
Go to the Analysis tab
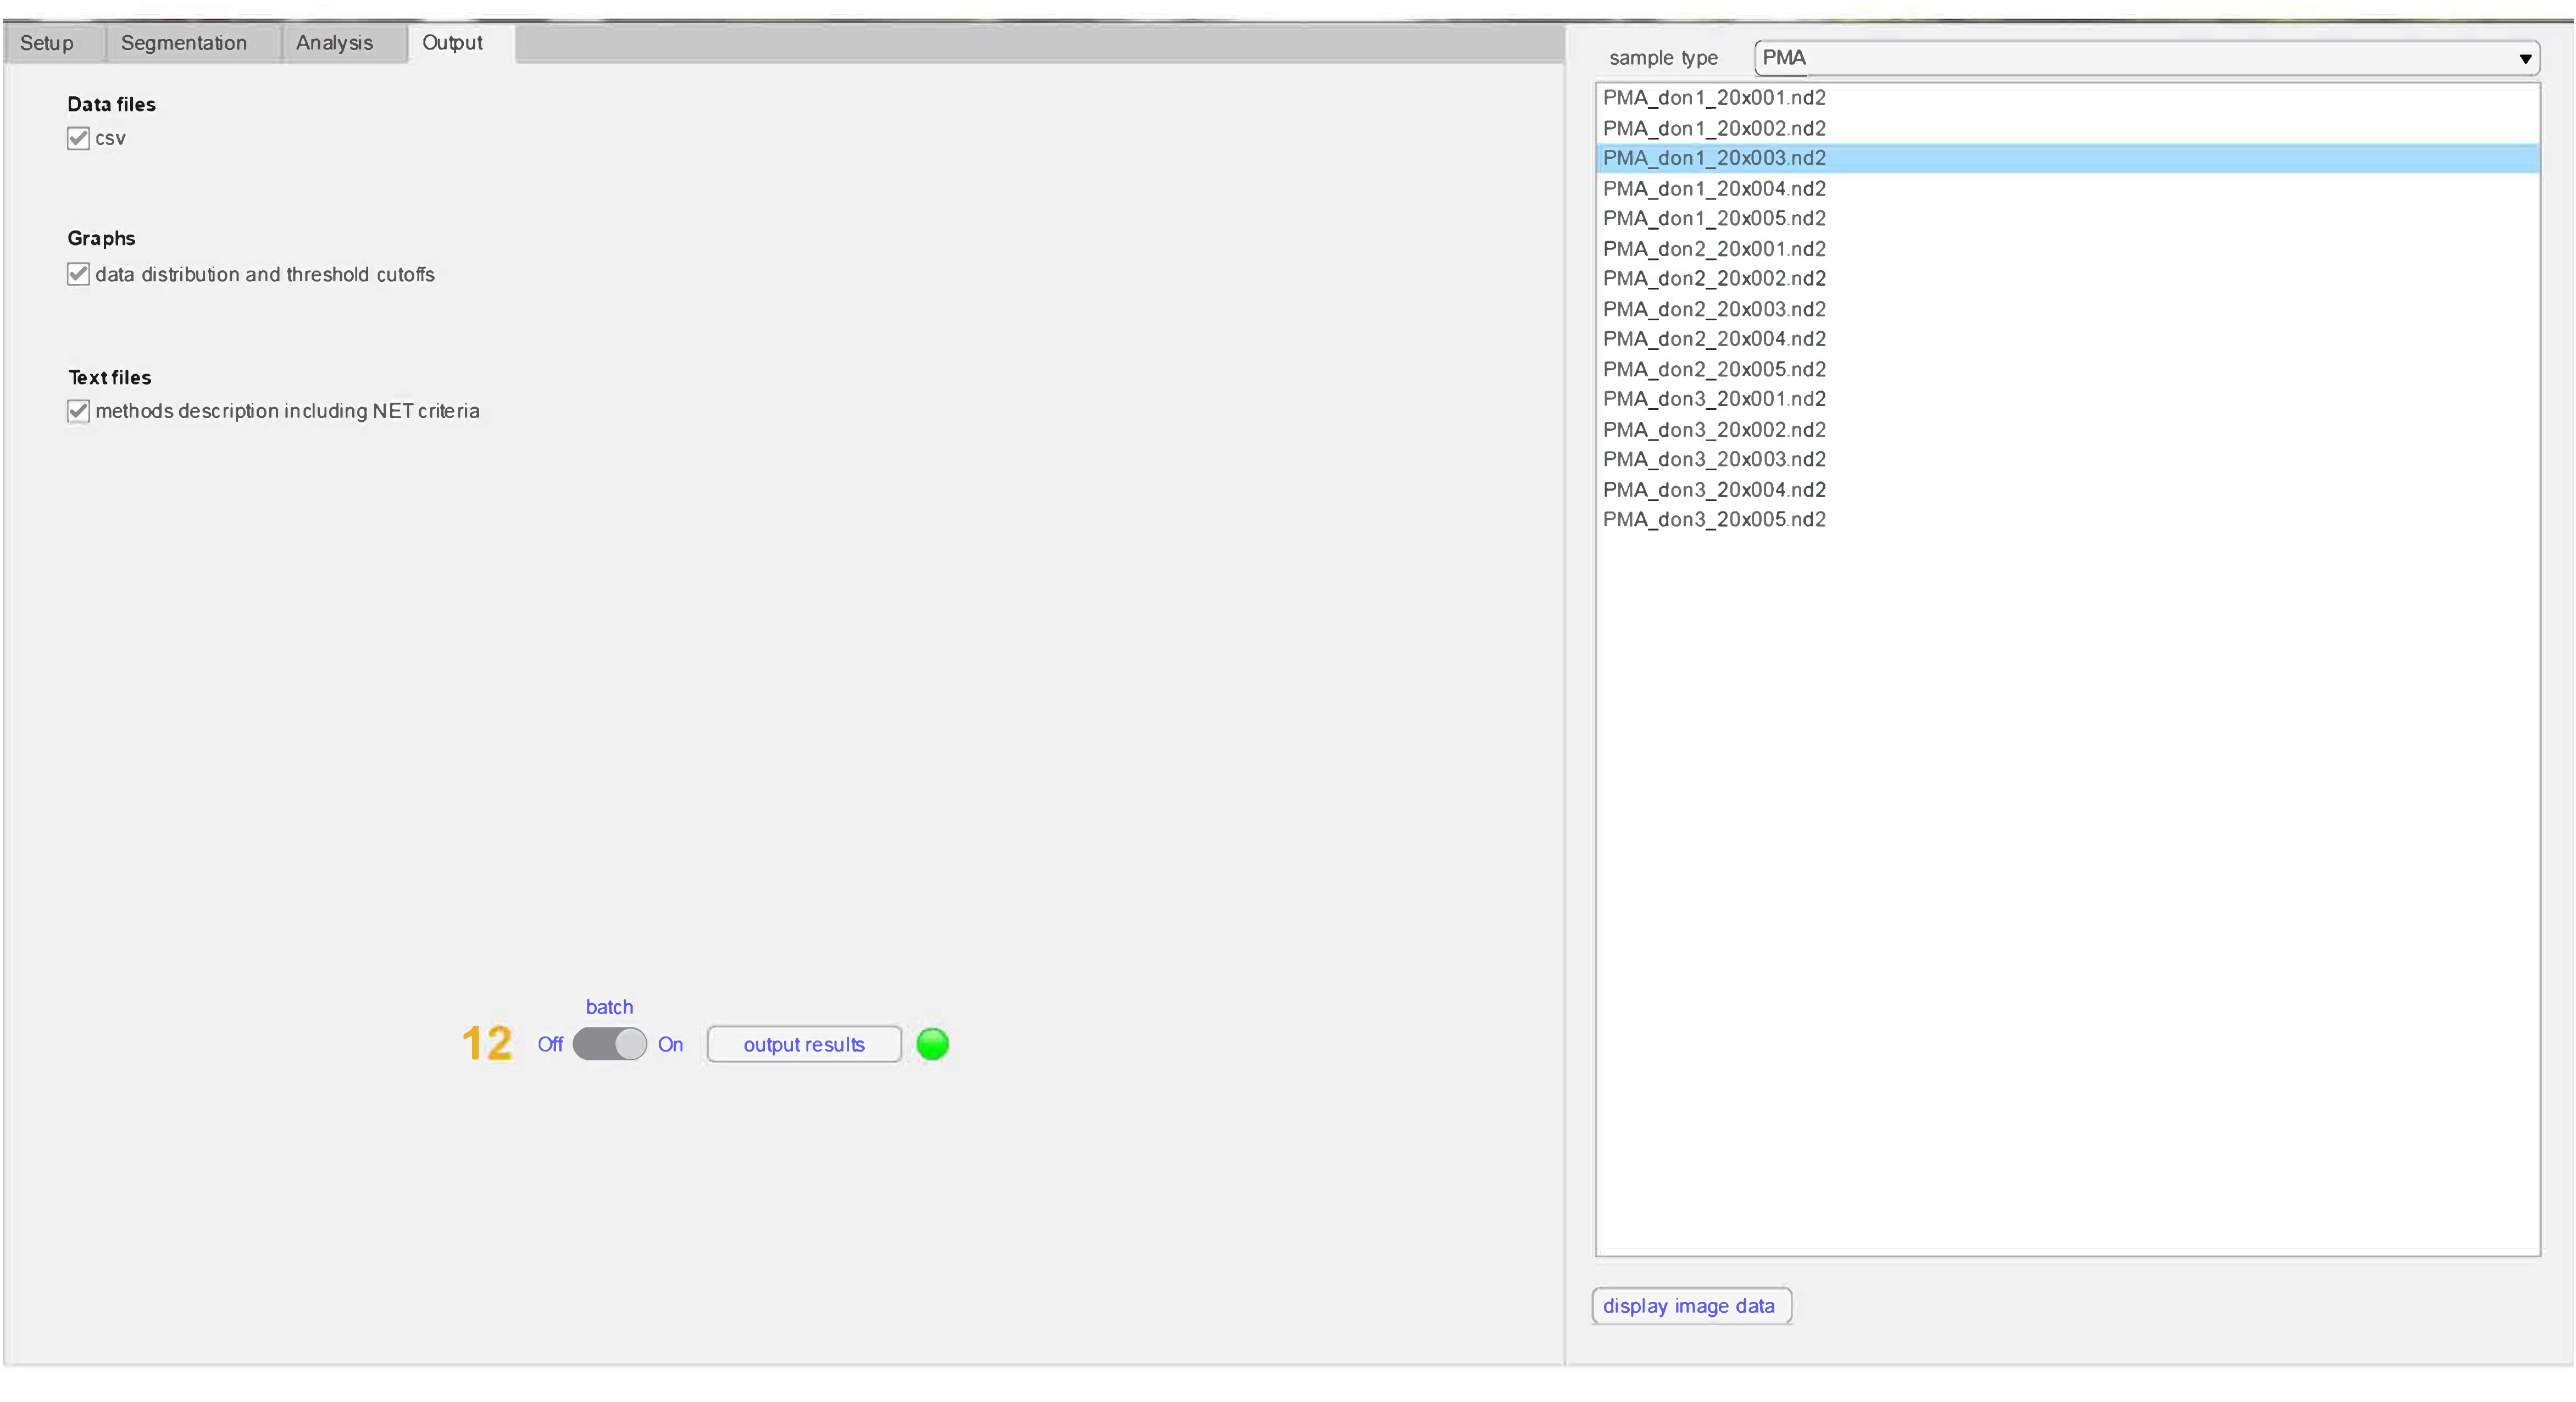click(x=334, y=43)
